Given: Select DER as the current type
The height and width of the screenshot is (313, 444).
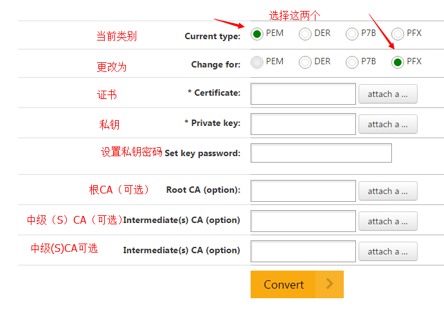Looking at the screenshot, I should [305, 34].
